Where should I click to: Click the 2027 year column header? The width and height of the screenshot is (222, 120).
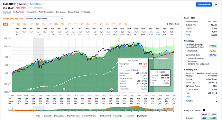coord(172,29)
